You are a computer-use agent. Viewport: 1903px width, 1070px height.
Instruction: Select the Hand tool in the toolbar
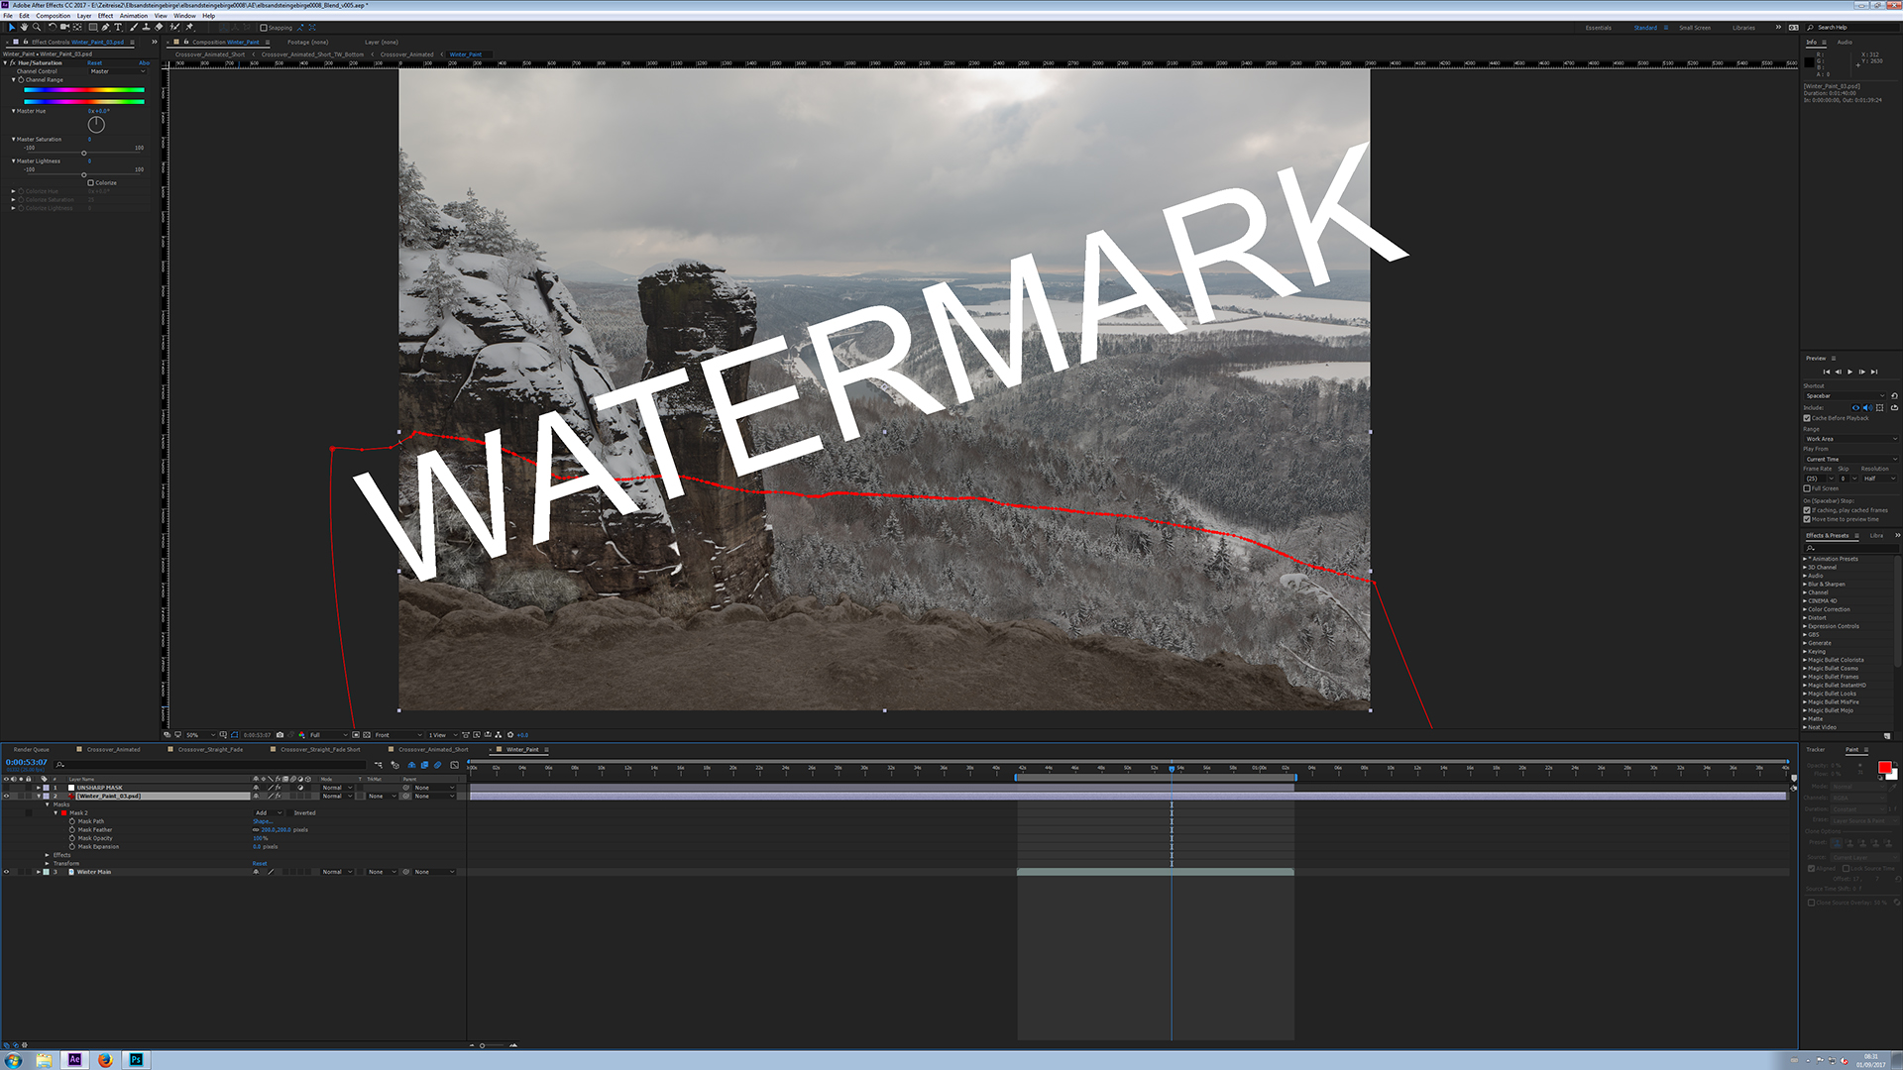pyautogui.click(x=25, y=27)
